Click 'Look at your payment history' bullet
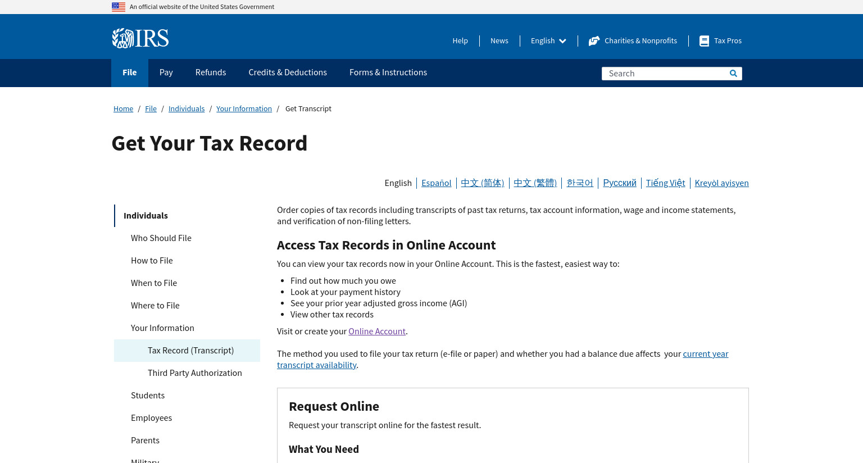 [x=346, y=292]
